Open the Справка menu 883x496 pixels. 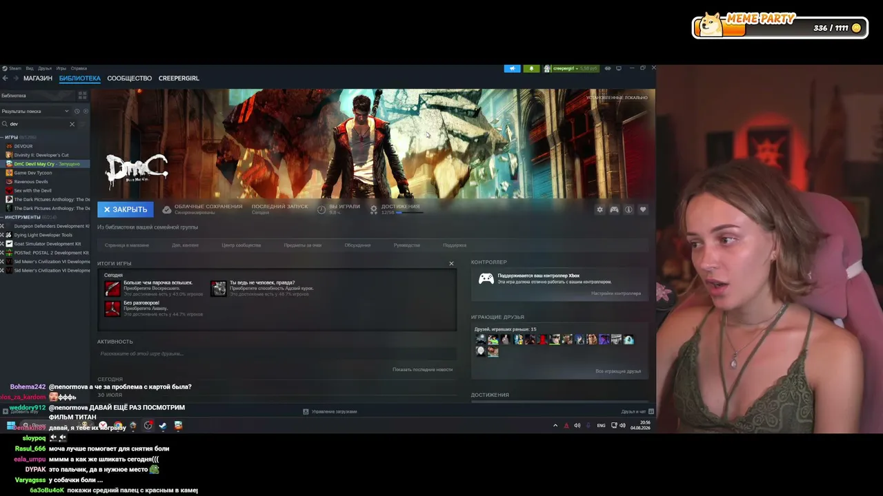click(79, 68)
